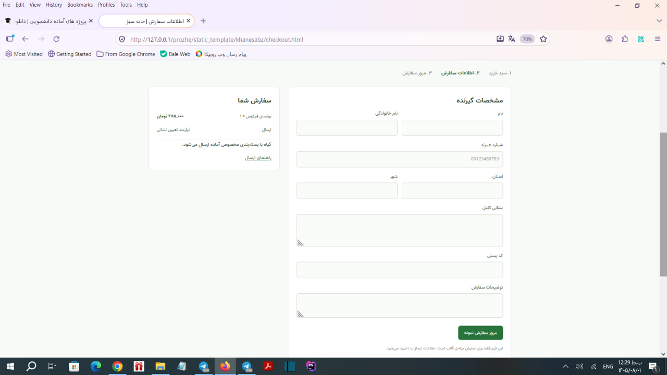This screenshot has height=375, width=667.
Task: Open File Explorer from the taskbar
Action: pyautogui.click(x=160, y=367)
